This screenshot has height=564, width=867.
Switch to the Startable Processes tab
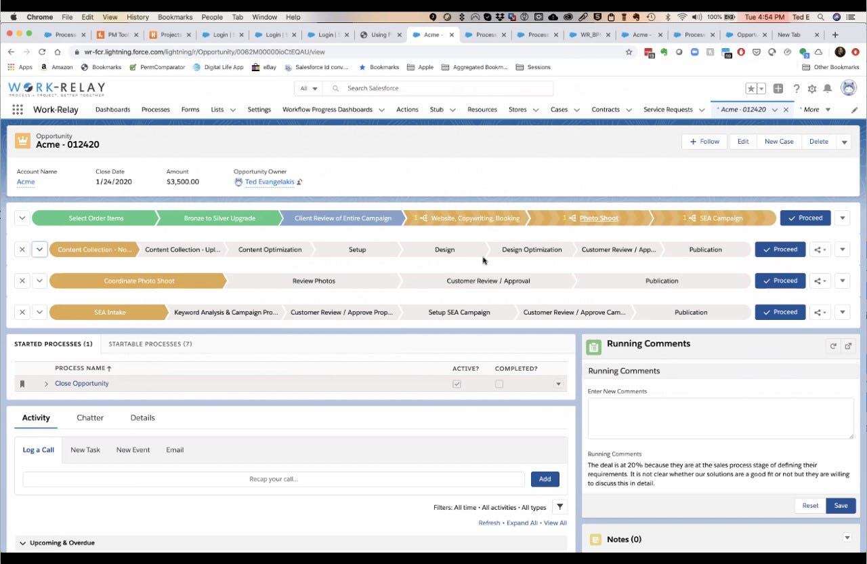(150, 344)
